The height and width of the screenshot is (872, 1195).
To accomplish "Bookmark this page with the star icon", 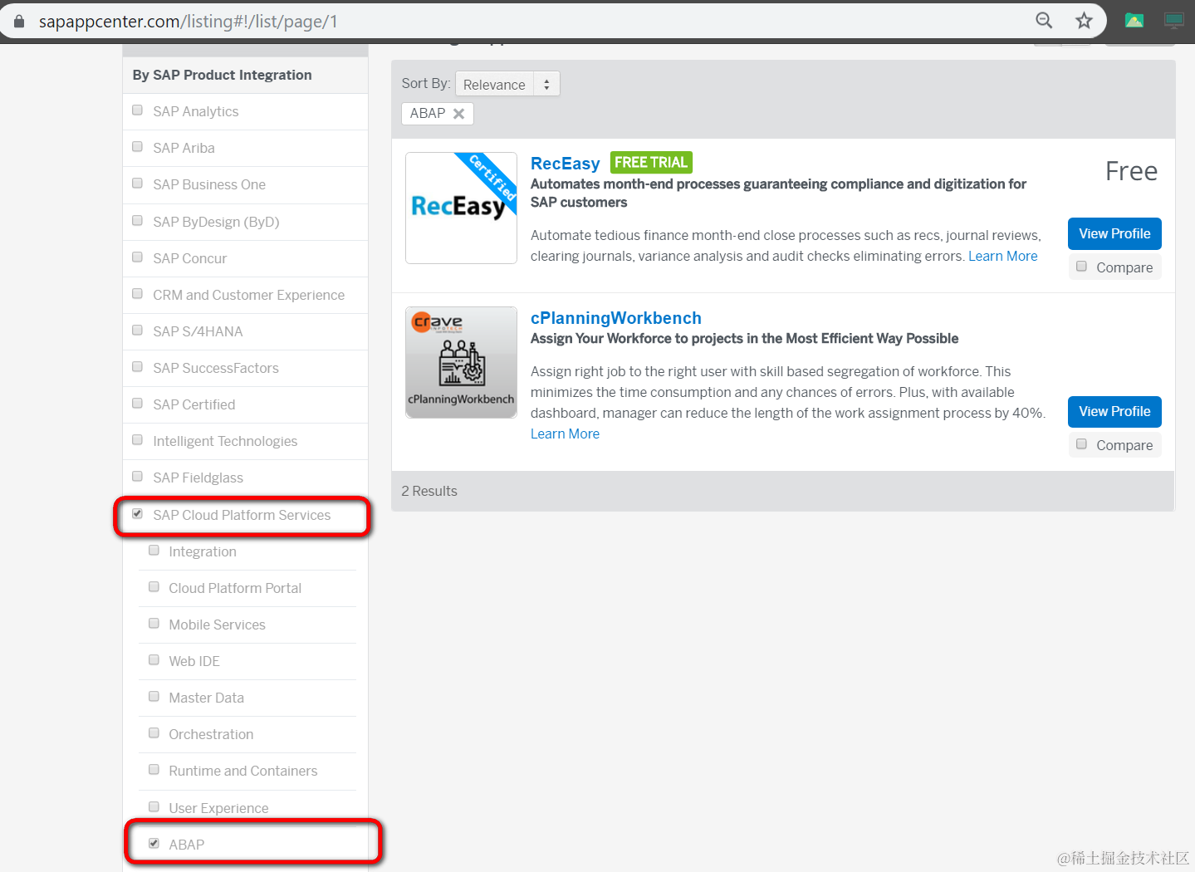I will click(x=1084, y=21).
